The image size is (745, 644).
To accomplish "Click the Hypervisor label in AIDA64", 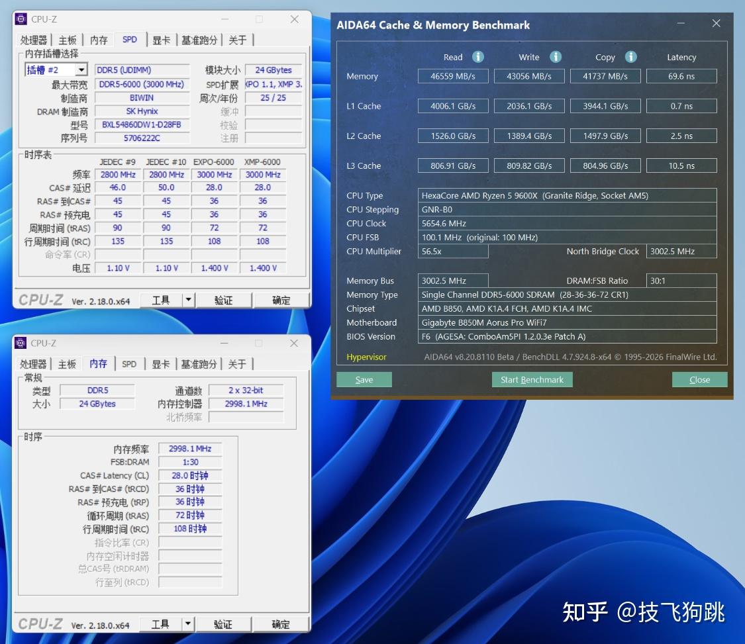I will pos(366,357).
